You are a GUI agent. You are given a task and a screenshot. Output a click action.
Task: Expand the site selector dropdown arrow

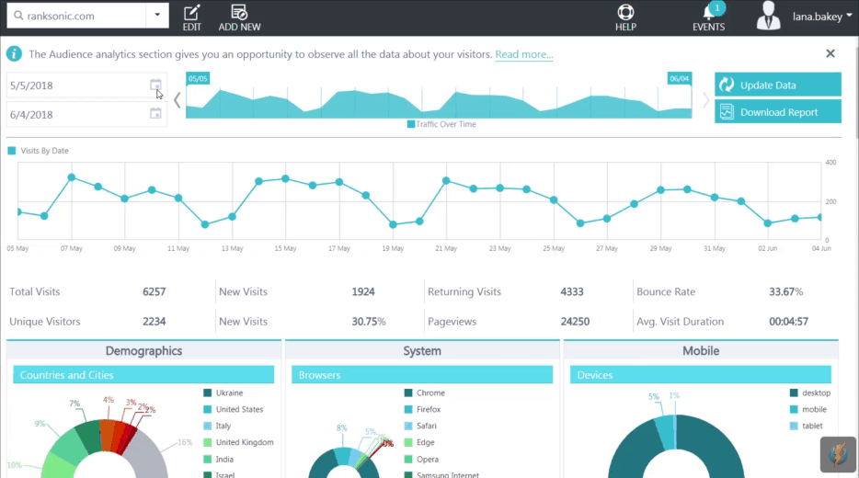point(157,16)
